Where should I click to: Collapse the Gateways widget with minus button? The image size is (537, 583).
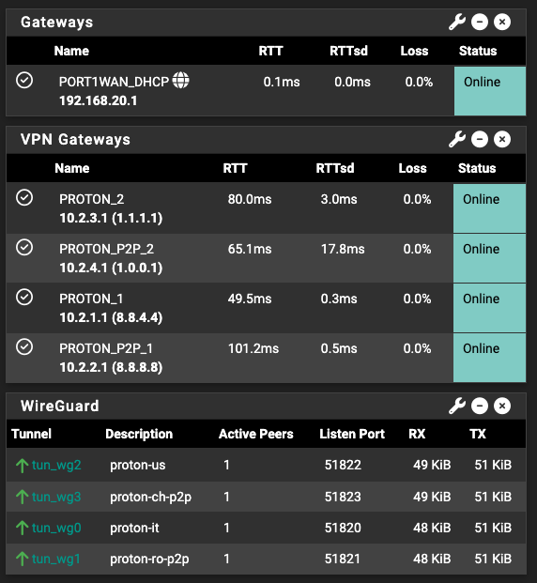tap(480, 22)
